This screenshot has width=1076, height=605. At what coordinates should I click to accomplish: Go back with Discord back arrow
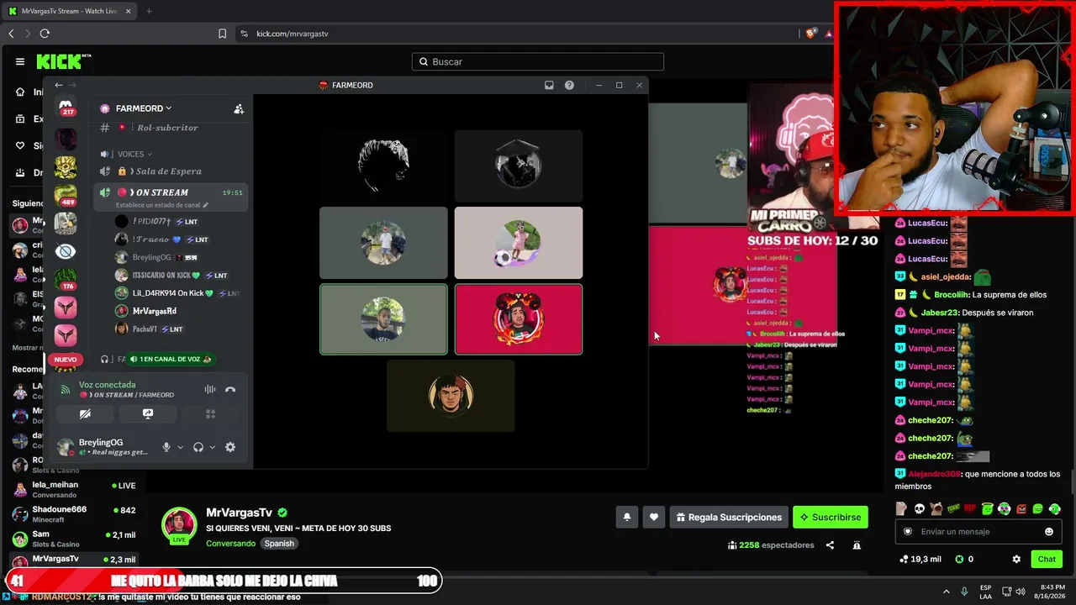[x=58, y=85]
